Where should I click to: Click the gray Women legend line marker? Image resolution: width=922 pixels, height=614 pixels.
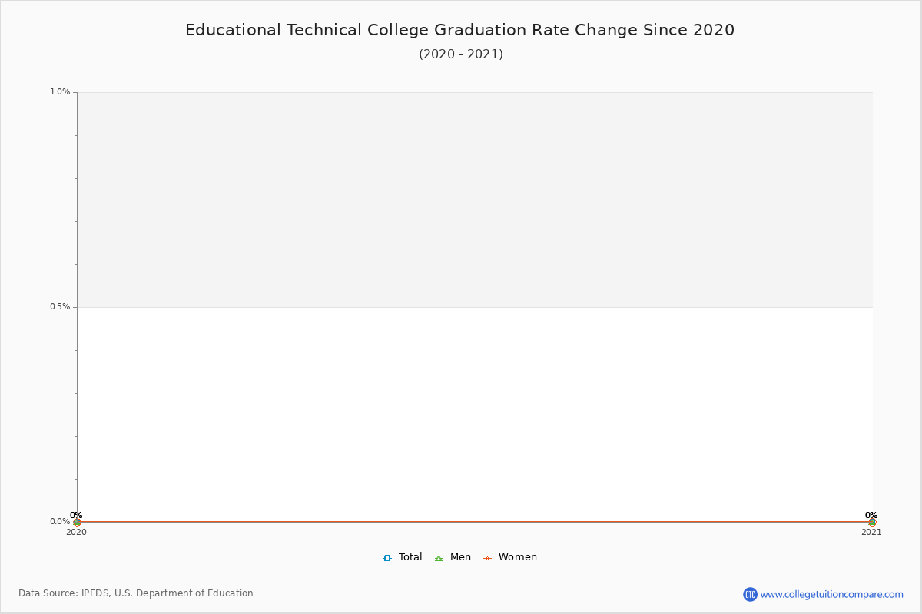(487, 558)
